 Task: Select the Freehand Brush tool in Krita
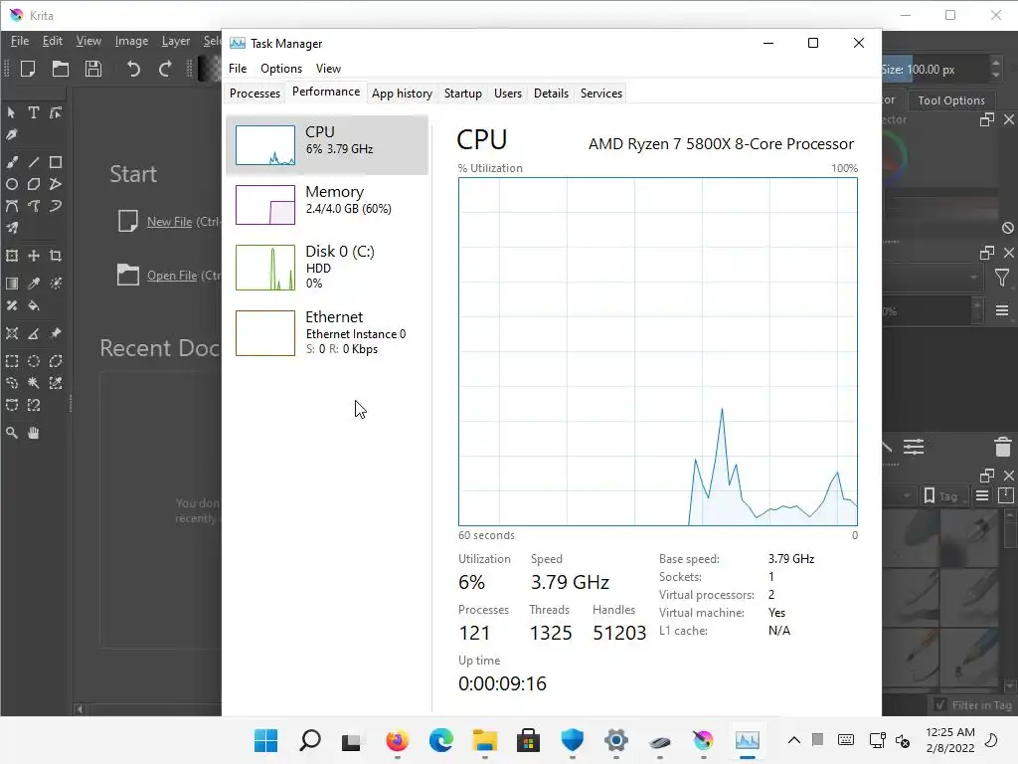point(12,162)
